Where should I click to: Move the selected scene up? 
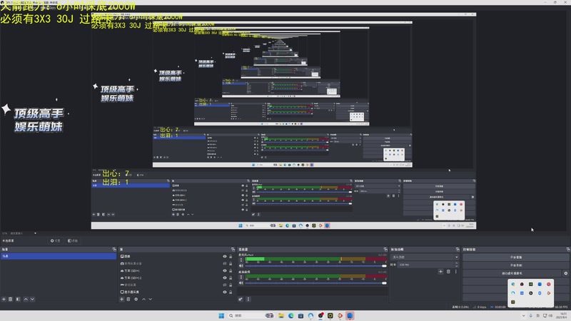(26, 299)
